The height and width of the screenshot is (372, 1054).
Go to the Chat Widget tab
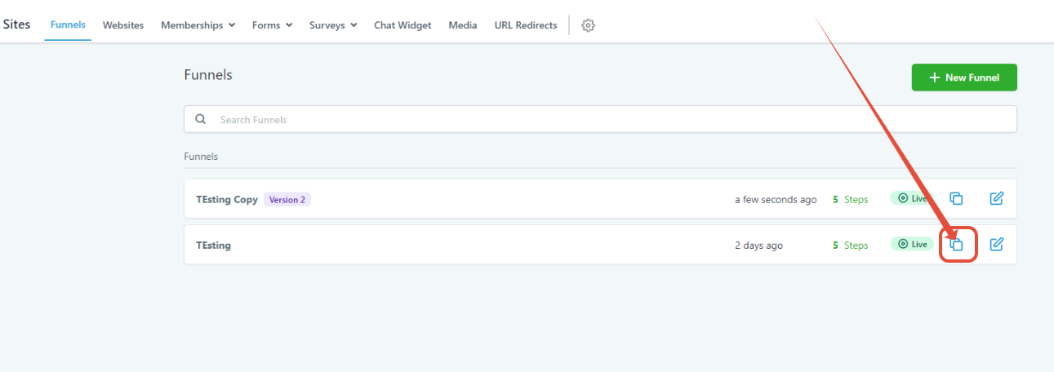(402, 25)
